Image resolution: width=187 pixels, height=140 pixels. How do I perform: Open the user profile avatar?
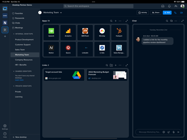(182, 6)
